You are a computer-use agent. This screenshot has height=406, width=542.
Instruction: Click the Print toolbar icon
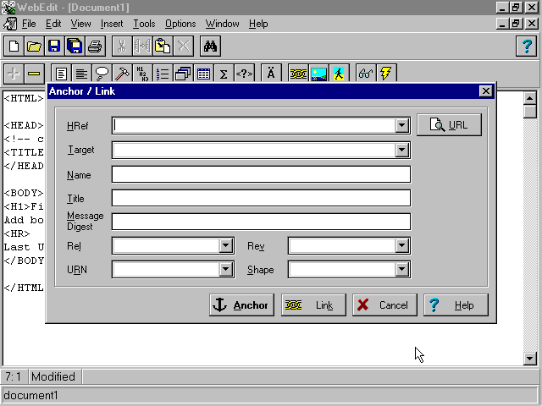95,46
